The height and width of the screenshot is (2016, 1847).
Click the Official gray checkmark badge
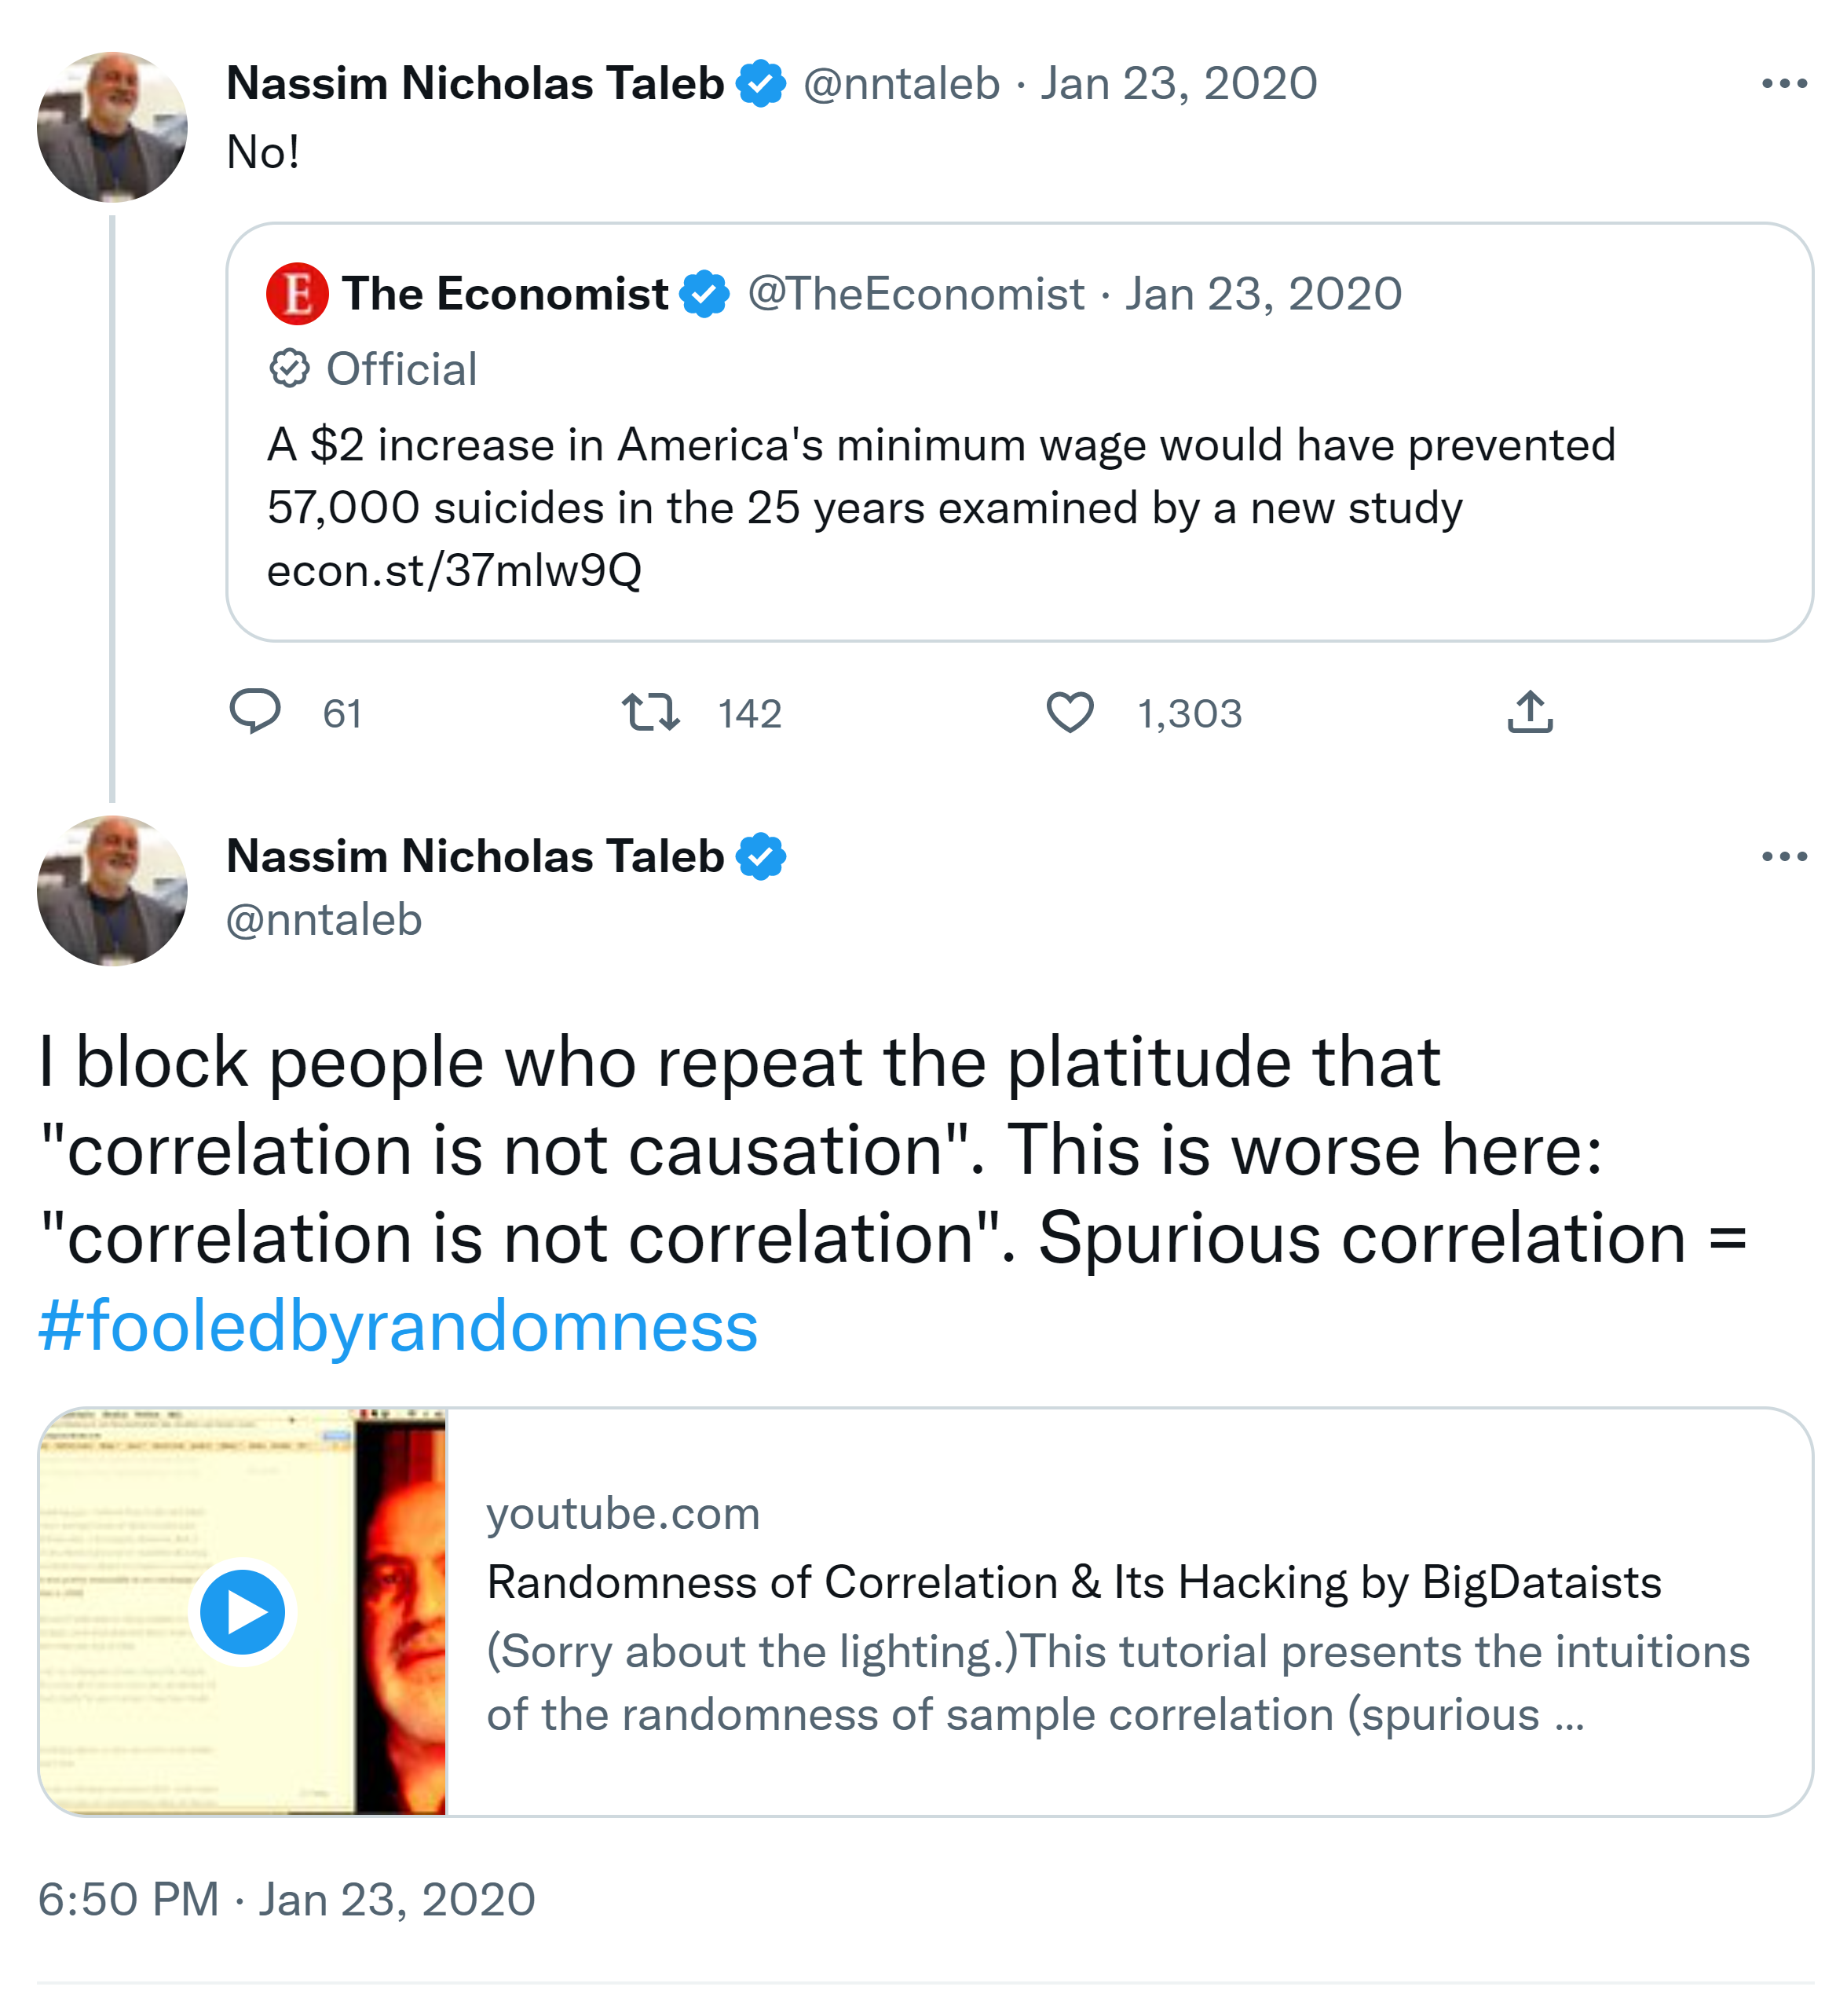tap(290, 369)
